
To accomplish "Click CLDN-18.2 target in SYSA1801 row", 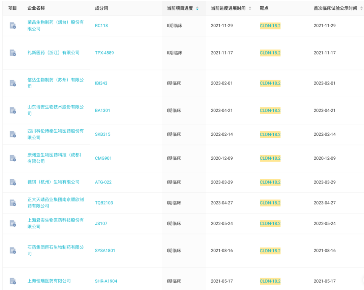I will 270,251.
